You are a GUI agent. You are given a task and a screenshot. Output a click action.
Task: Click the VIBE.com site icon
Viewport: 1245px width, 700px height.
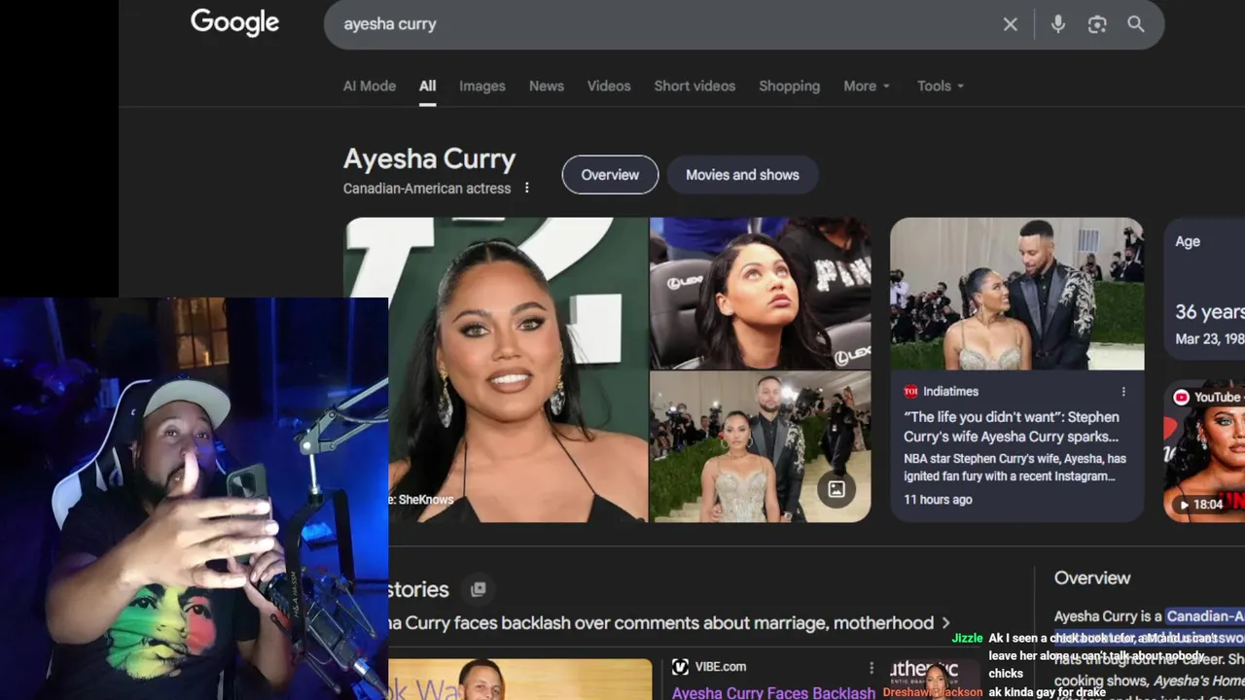click(x=681, y=667)
